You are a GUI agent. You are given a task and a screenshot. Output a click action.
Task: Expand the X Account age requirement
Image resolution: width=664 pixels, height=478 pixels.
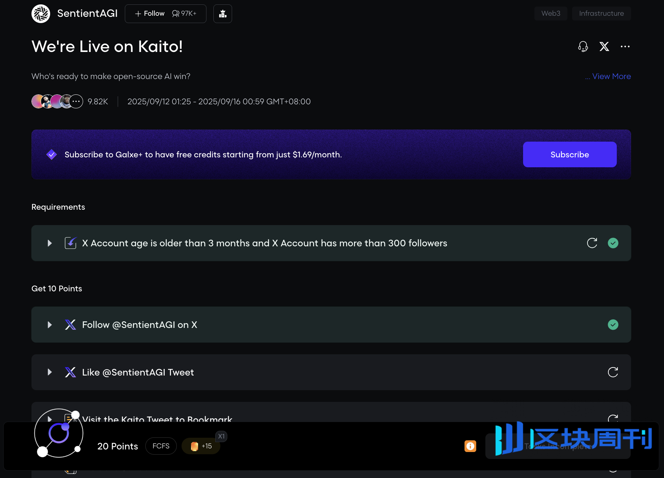pos(50,243)
